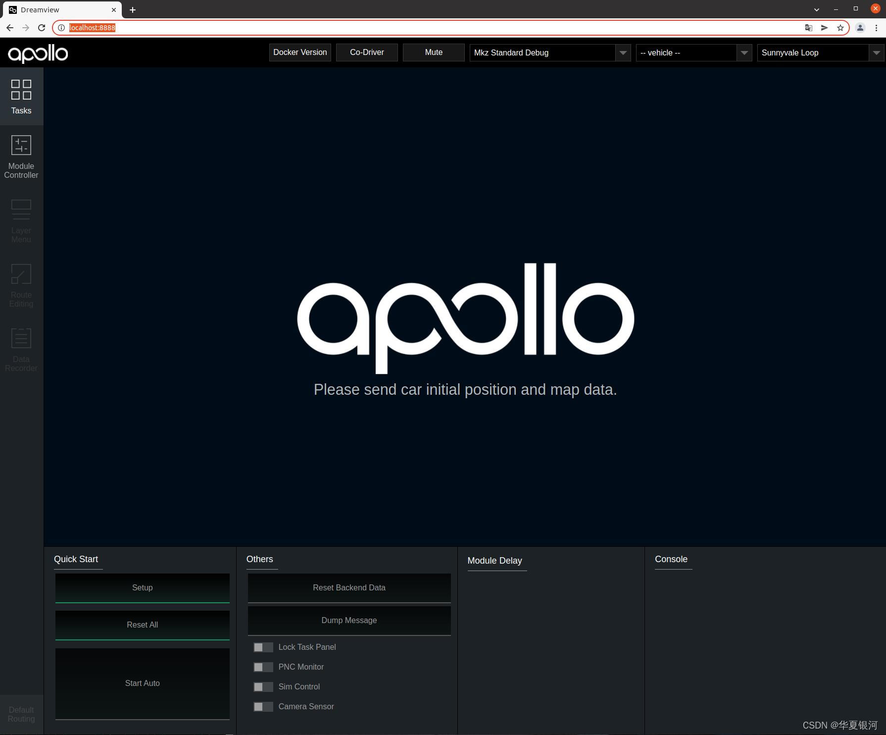Open the Route Editing panel

tap(21, 286)
